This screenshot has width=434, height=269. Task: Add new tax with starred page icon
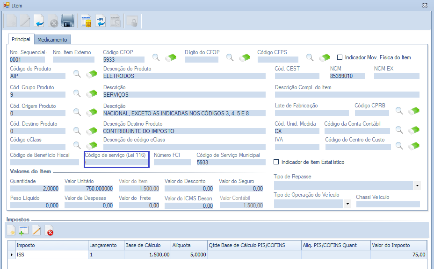click(11, 230)
